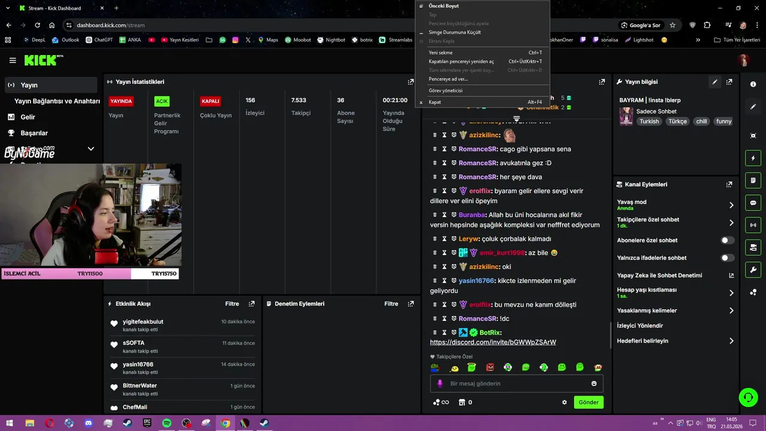Toggle the broadcast signal sidebar icon
The image size is (766, 431).
point(753,225)
